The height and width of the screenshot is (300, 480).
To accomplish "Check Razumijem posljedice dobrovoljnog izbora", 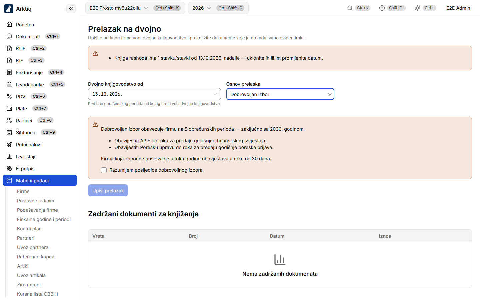I will point(104,170).
